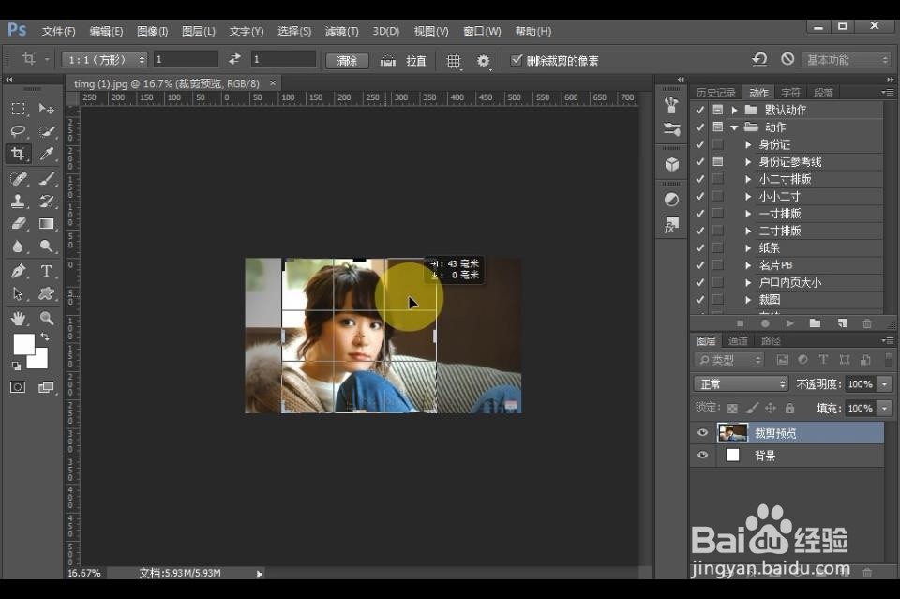Image resolution: width=900 pixels, height=599 pixels.
Task: Open the opacity 100% dropdown arrow
Action: pos(884,383)
